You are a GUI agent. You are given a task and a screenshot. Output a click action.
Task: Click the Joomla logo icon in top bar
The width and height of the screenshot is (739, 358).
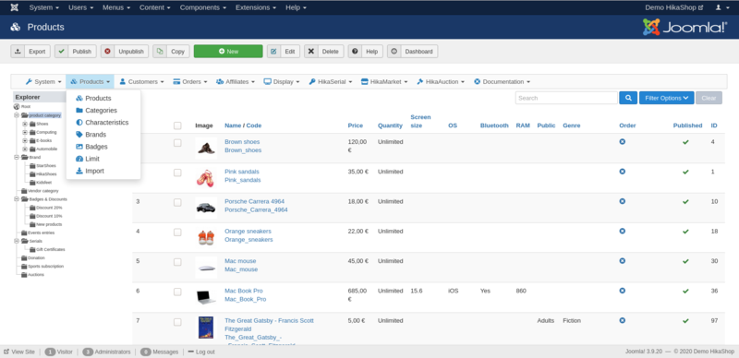pyautogui.click(x=15, y=7)
